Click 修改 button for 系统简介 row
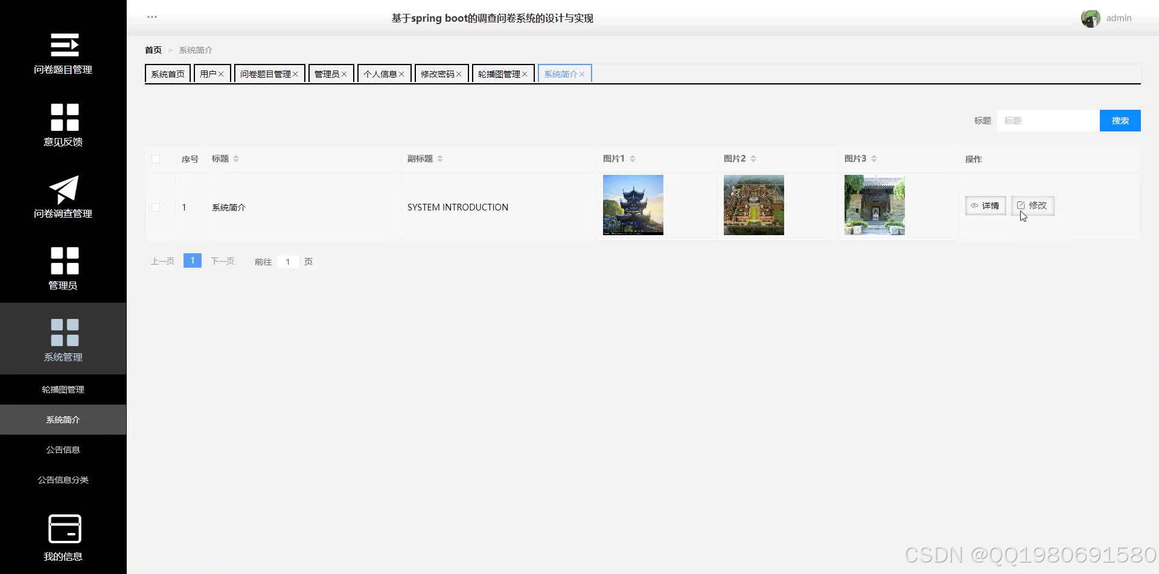 tap(1032, 206)
